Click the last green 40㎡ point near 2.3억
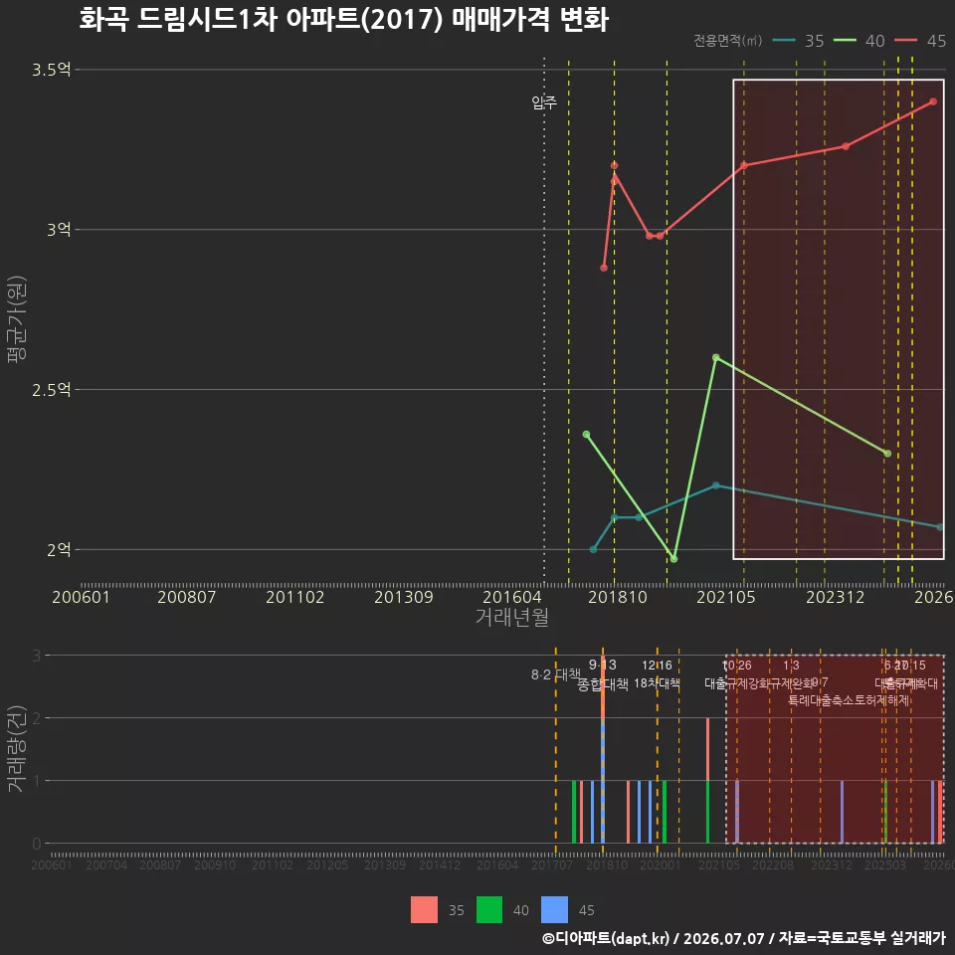 click(x=887, y=454)
